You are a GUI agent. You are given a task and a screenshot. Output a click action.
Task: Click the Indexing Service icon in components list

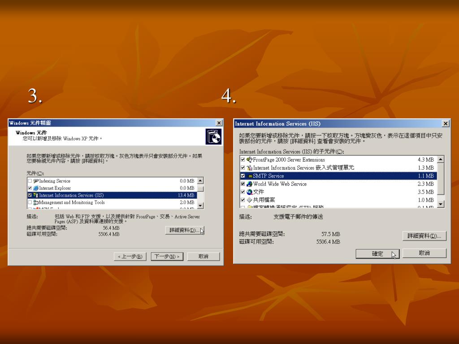coord(36,181)
